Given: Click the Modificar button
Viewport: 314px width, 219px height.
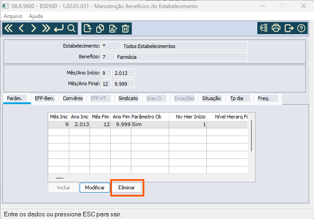Looking at the screenshot, I should (95, 188).
